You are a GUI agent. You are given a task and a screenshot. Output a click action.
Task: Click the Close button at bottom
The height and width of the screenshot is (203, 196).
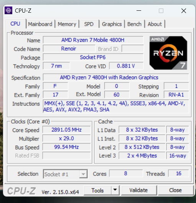coord(175,190)
